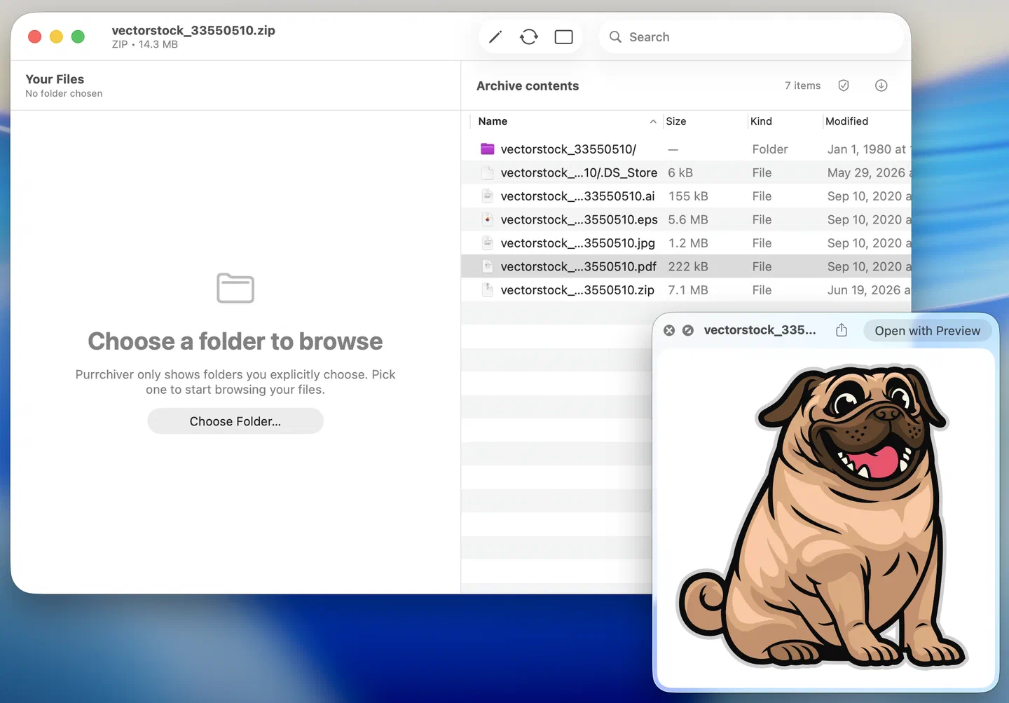Click the .ai file icon
Screen dimensions: 1009x703
(x=488, y=196)
